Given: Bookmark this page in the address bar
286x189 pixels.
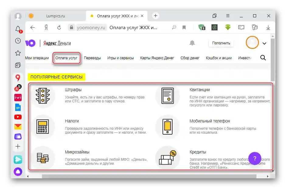Looking at the screenshot, I should [184, 27].
